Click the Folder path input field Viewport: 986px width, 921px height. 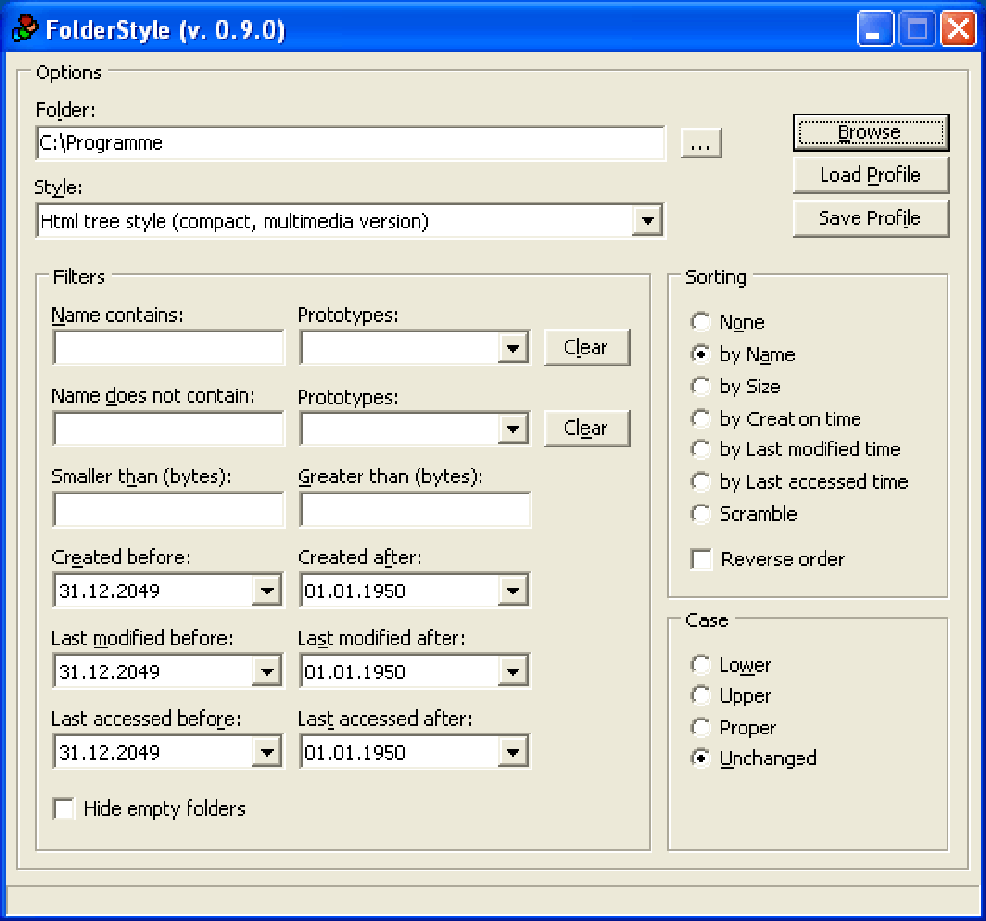pos(350,143)
